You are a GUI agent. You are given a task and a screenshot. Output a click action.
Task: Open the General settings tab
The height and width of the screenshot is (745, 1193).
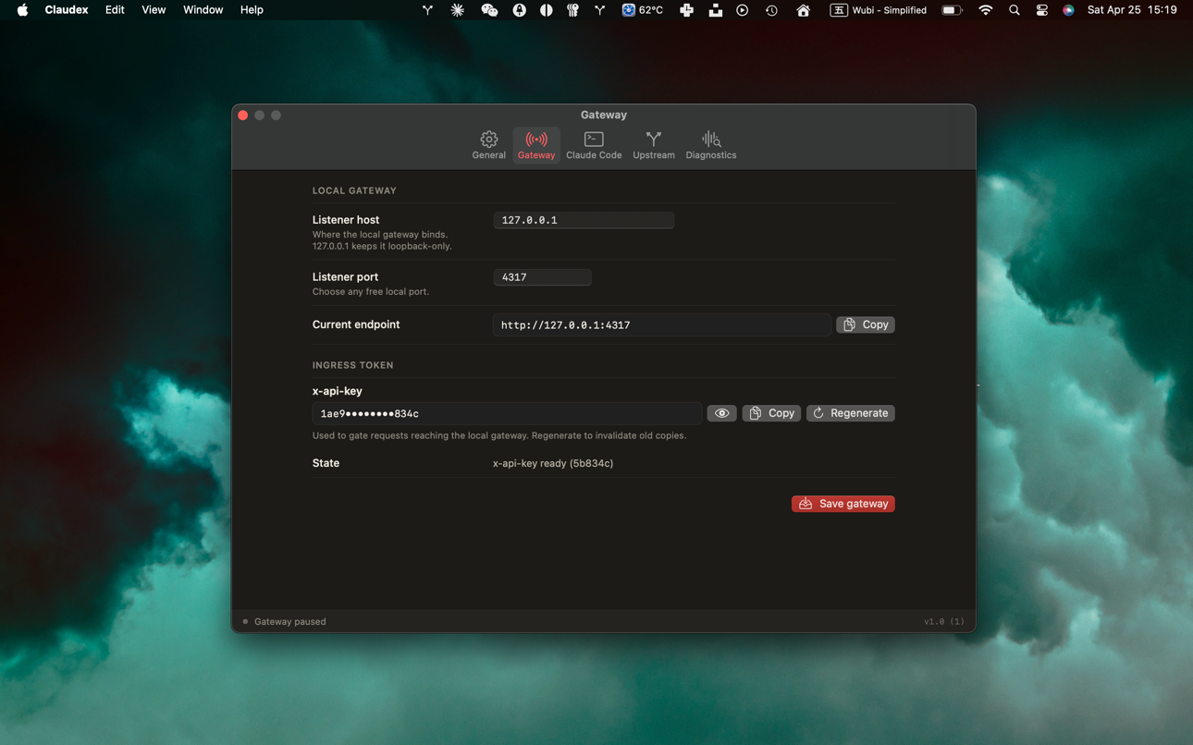(488, 145)
